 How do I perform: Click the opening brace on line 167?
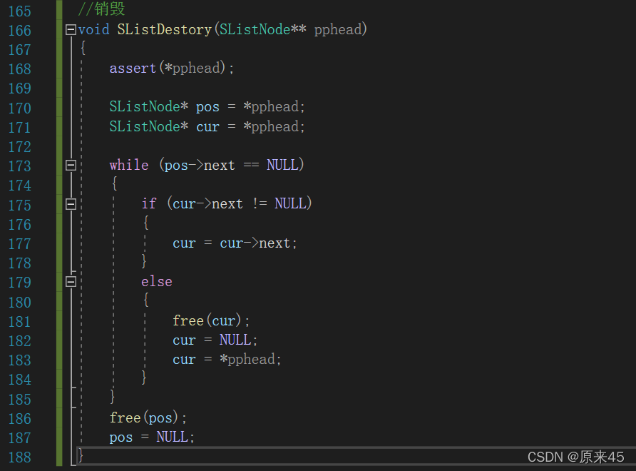point(83,49)
